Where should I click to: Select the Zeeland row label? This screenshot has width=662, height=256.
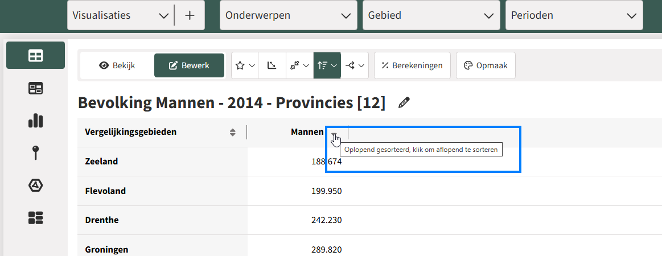[x=101, y=161]
